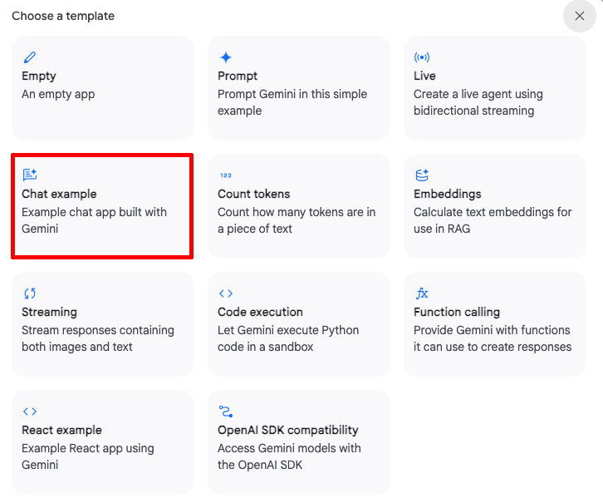Click the code brackets icon on Code execution
This screenshot has width=603, height=503.
tap(226, 293)
